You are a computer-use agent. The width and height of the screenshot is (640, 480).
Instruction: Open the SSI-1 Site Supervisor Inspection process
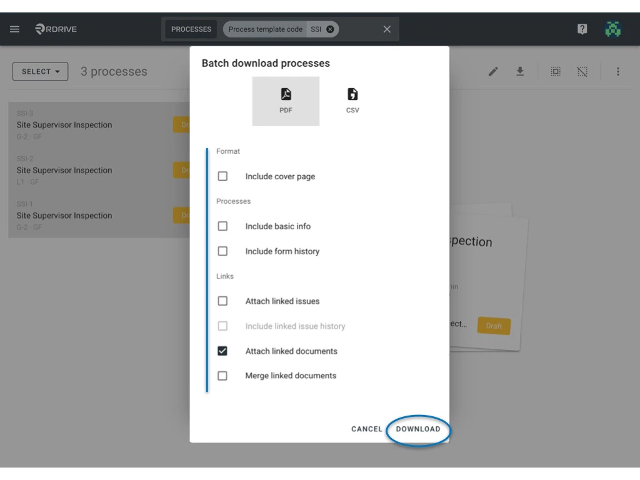pyautogui.click(x=64, y=215)
